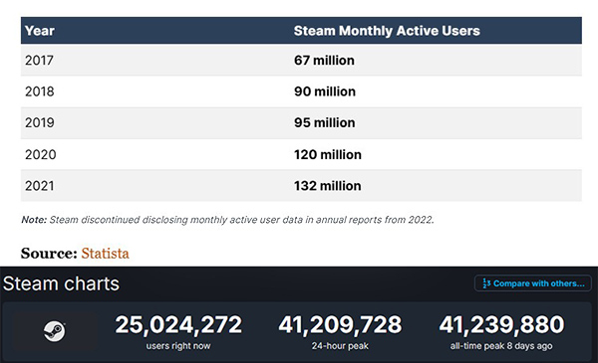Click the Steam charts heading

tap(61, 283)
